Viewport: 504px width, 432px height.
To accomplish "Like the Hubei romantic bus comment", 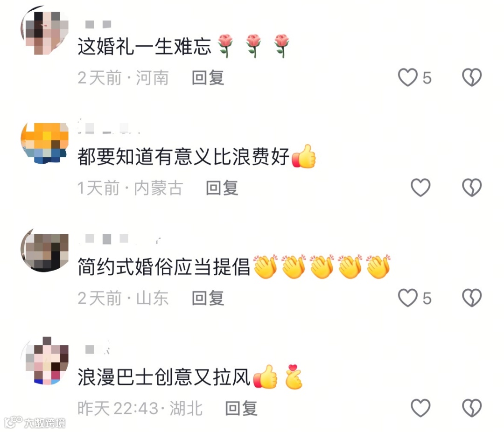I will click(420, 408).
